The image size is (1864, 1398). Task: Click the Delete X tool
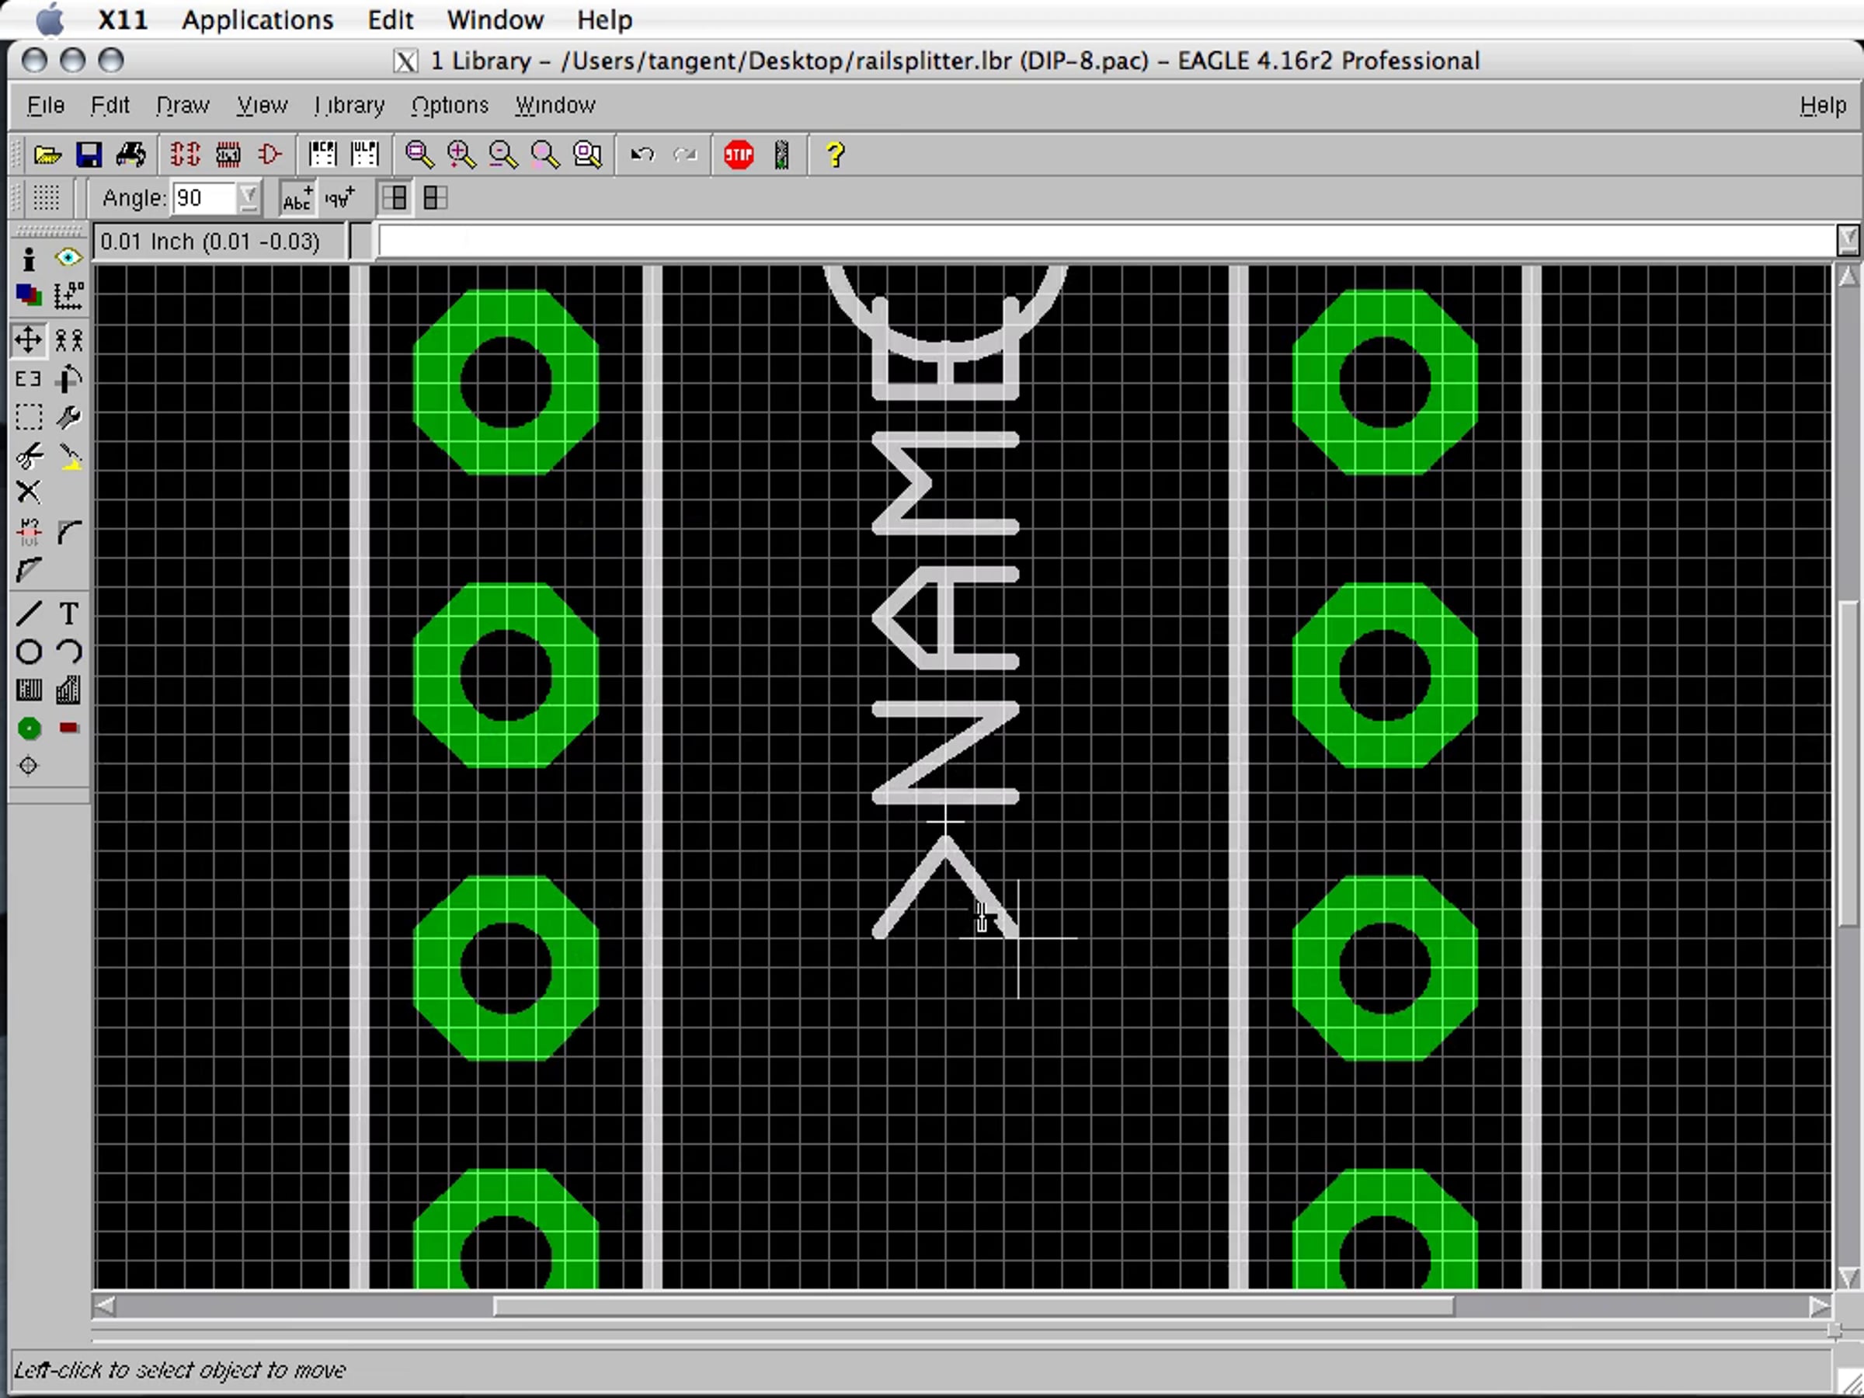(29, 492)
